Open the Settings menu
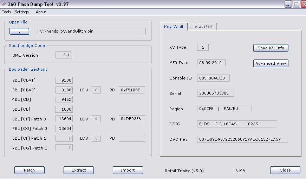This screenshot has width=306, height=181. 22,12
